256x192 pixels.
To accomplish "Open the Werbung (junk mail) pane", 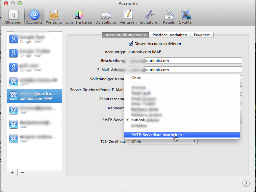I will tap(54, 17).
